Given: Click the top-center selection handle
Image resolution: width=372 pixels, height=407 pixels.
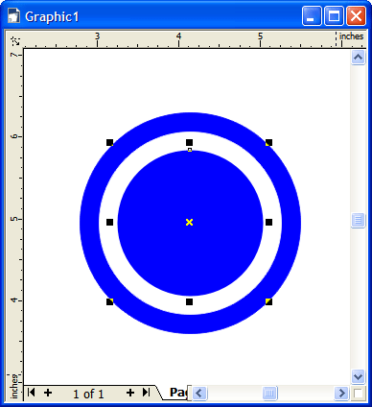Looking at the screenshot, I should click(x=189, y=142).
